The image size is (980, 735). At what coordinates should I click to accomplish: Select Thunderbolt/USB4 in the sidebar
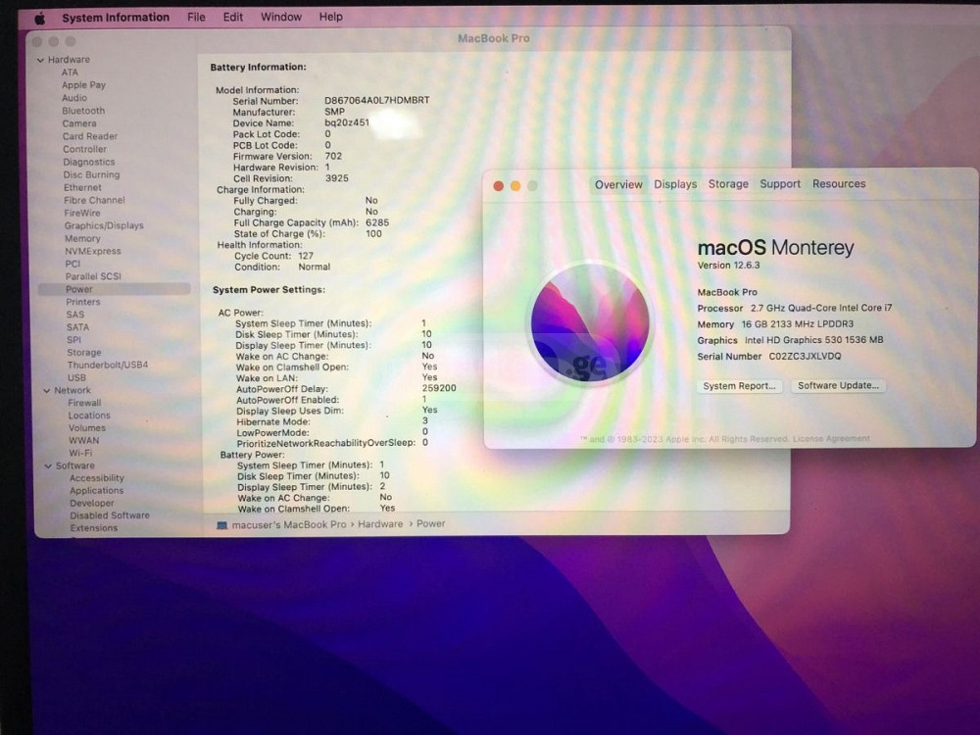pos(107,365)
